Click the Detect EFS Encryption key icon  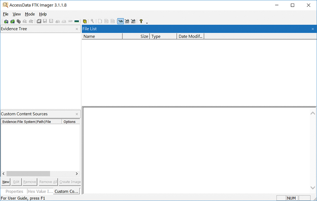pos(92,21)
